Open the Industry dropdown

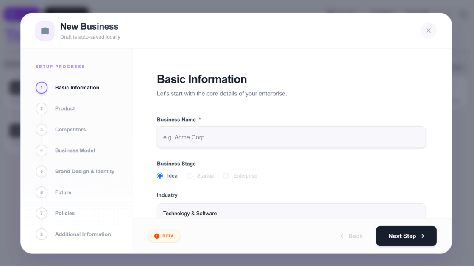tap(291, 211)
